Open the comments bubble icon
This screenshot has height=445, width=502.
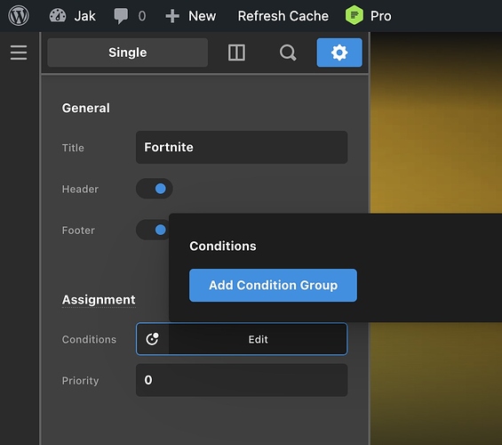[x=121, y=16]
